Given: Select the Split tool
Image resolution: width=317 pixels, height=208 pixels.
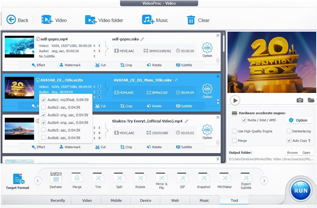Looking at the screenshot, I should (119, 180).
